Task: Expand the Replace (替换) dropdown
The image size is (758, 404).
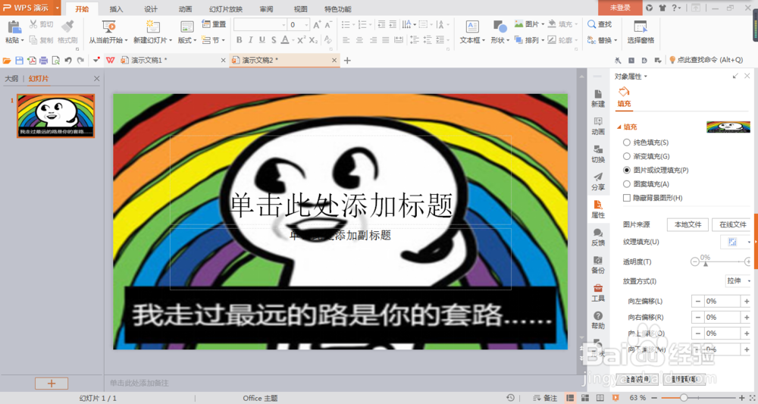Action: pos(615,41)
